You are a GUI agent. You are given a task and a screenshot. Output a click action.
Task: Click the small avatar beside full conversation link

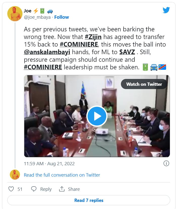point(15,175)
